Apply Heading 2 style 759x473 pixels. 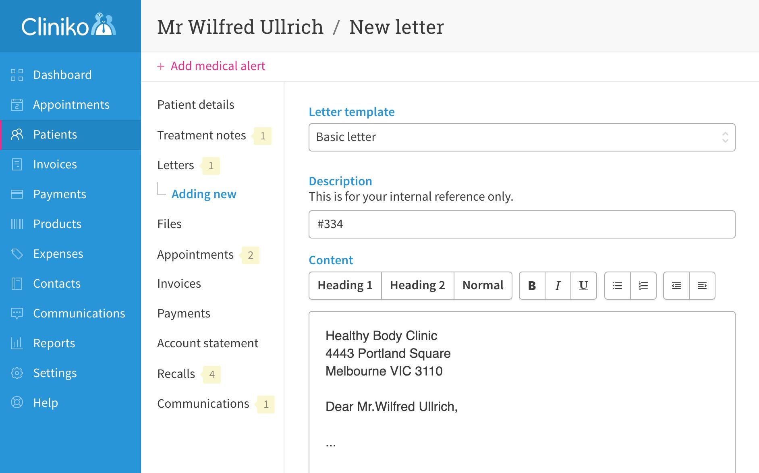417,286
